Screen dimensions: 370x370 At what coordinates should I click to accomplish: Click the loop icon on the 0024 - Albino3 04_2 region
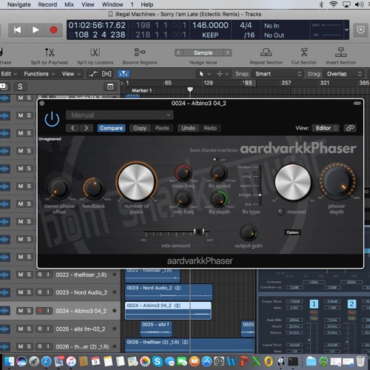178,306
